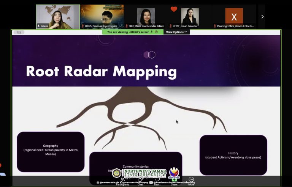Click the microphone icon in green viewing banner
The height and width of the screenshot is (187, 292).
(x=152, y=32)
